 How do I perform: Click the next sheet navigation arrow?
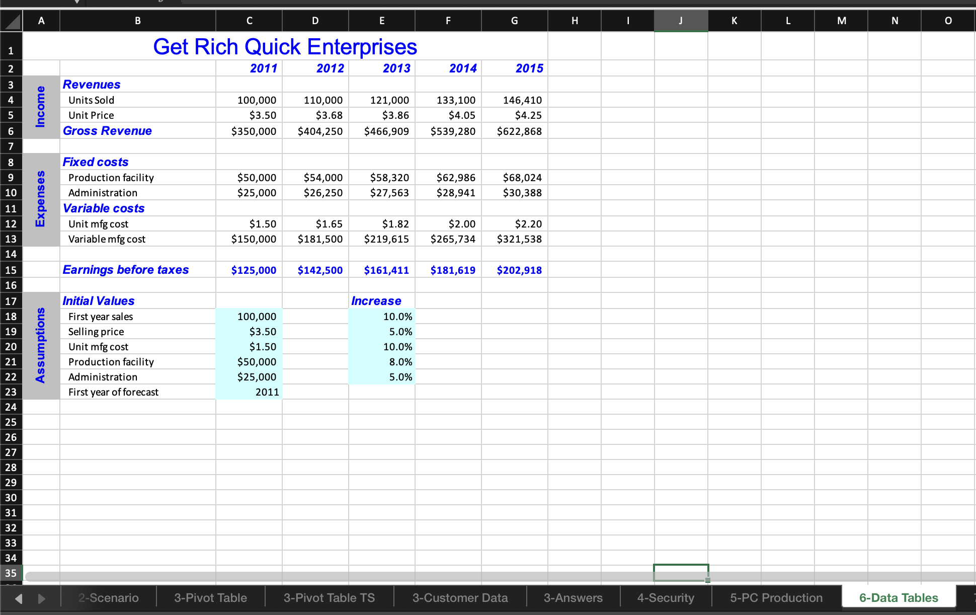[x=42, y=598]
